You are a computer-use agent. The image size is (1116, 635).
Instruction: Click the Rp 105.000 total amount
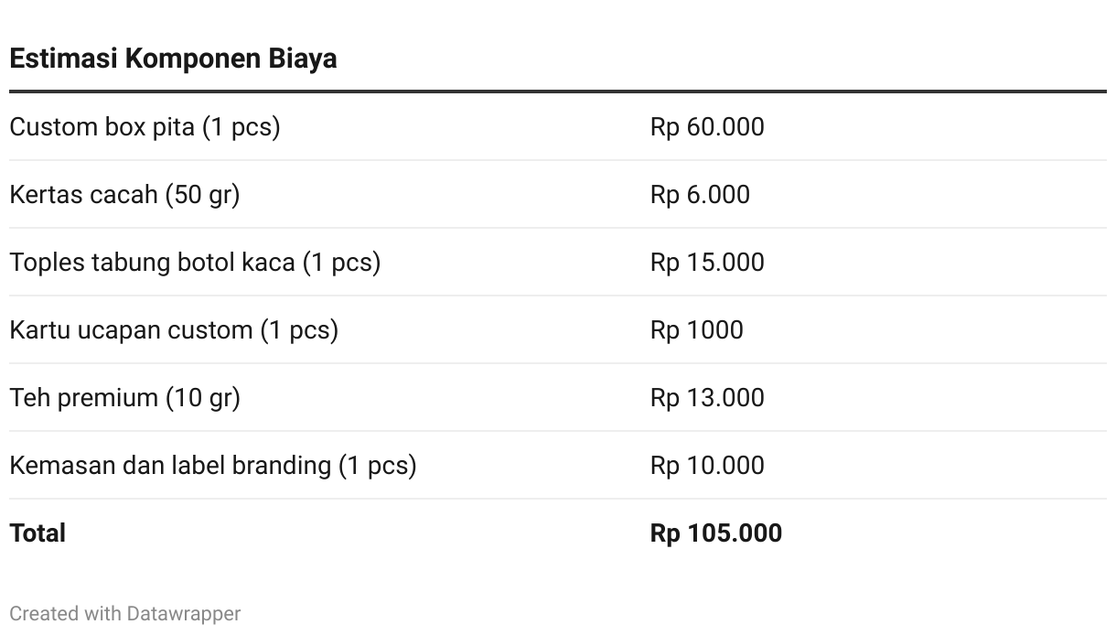(715, 533)
